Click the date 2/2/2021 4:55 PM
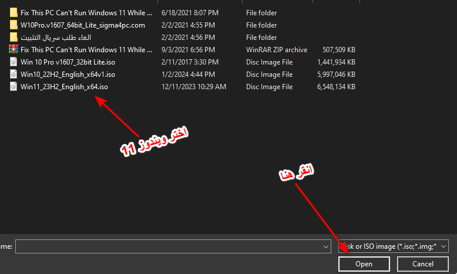This screenshot has width=457, height=274. pos(189,25)
